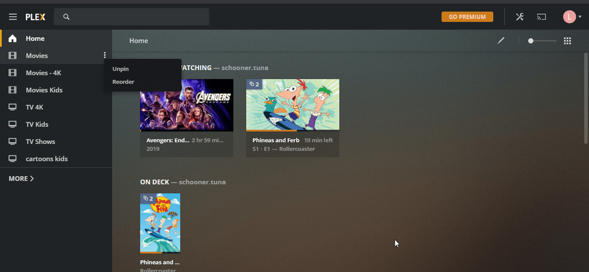Open the Phineas and Ferb episode thumbnail
589x272 pixels.
point(293,105)
